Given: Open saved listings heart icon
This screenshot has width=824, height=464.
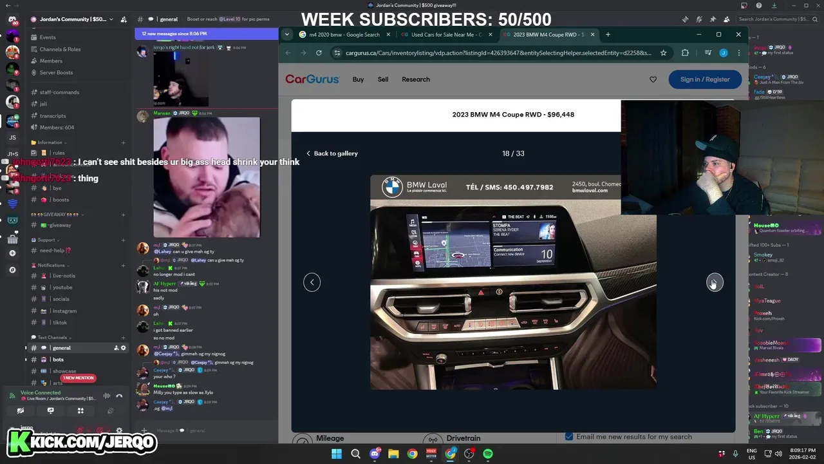Looking at the screenshot, I should click(653, 79).
